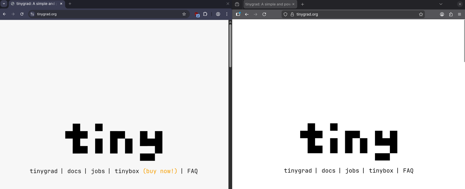Open Chrome's three-dot menu

pyautogui.click(x=227, y=14)
